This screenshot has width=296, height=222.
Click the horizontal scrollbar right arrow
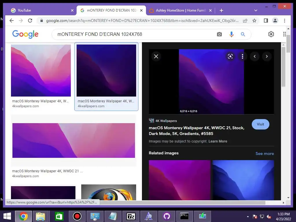(283, 203)
